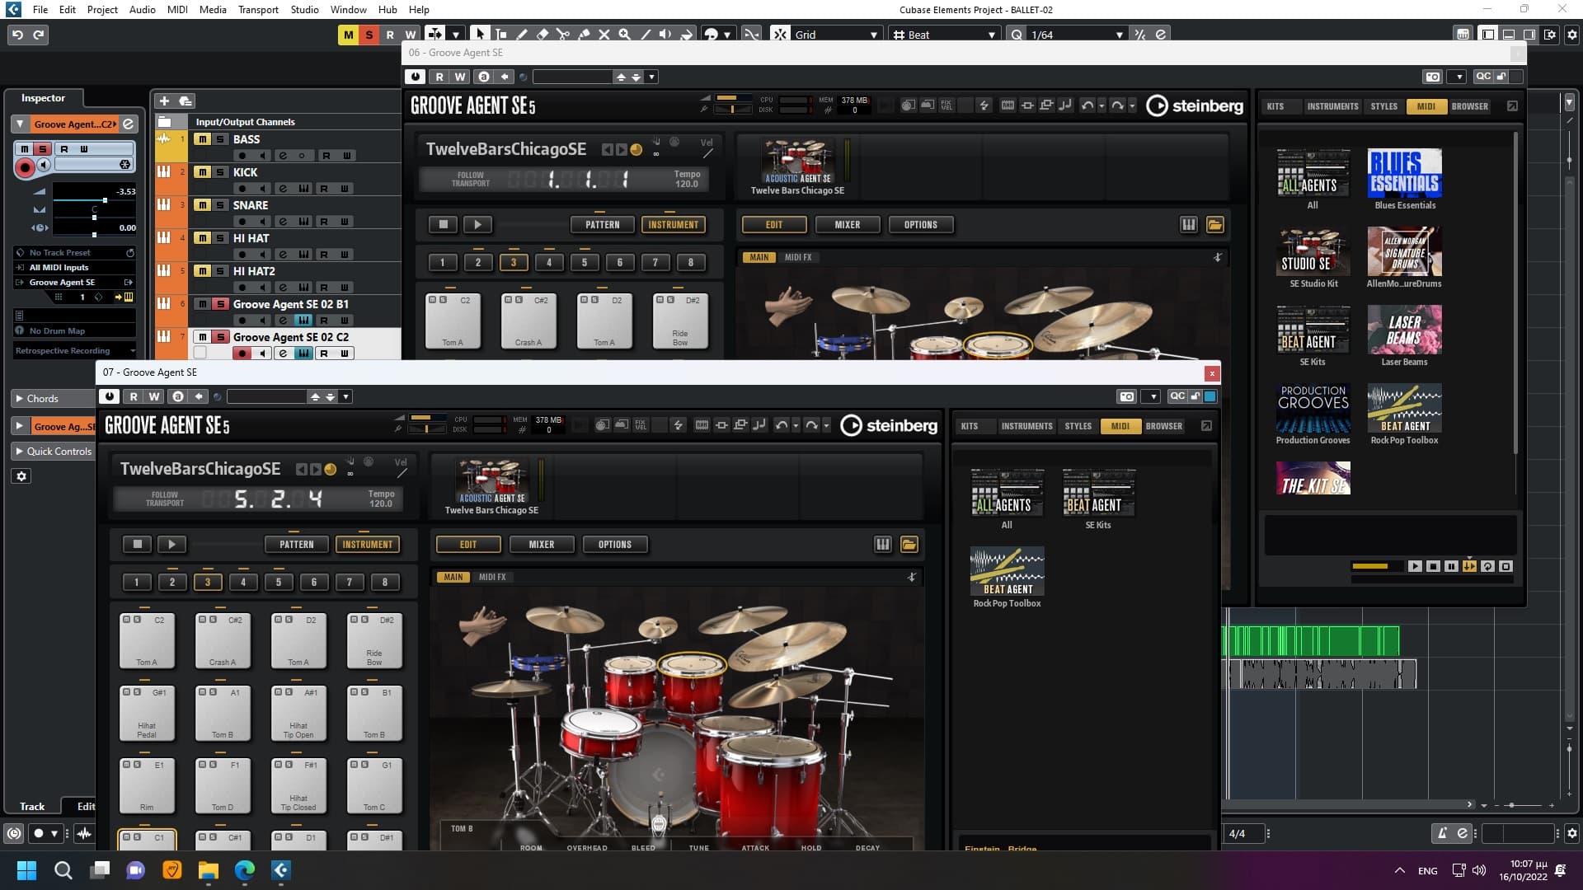Show keyboard in 07 Groove Agent window
The width and height of the screenshot is (1583, 890).
coord(882,544)
